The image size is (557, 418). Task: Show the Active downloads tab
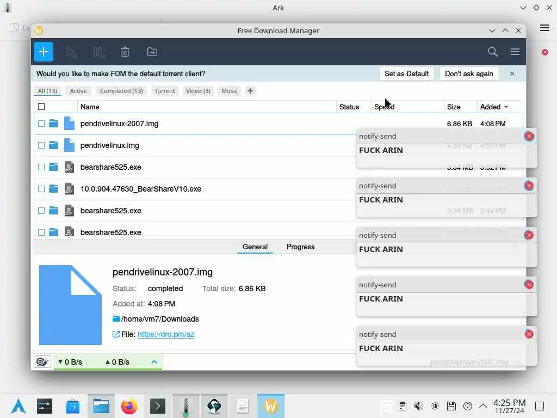(78, 91)
